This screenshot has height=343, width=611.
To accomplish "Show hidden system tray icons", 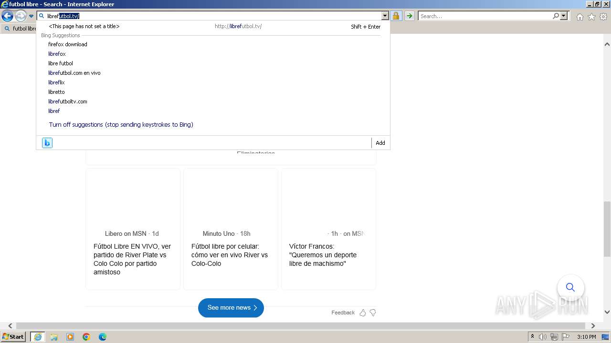I will [532, 337].
